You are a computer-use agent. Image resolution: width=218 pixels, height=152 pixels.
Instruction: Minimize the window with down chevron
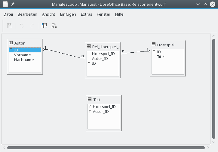(x=198, y=4)
